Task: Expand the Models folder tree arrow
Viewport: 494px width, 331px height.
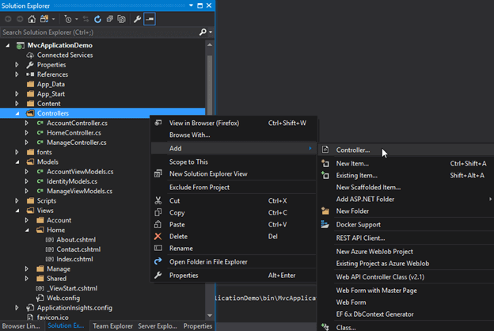Action: [17, 162]
